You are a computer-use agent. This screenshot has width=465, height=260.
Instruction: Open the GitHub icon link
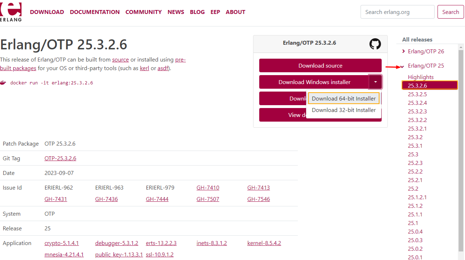[x=375, y=44]
